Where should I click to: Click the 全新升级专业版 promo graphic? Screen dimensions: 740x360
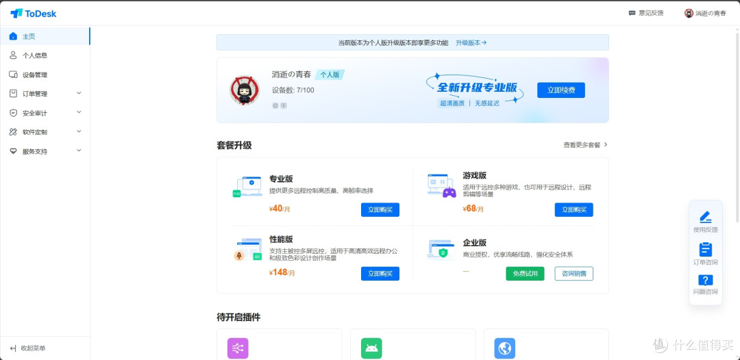coord(476,90)
